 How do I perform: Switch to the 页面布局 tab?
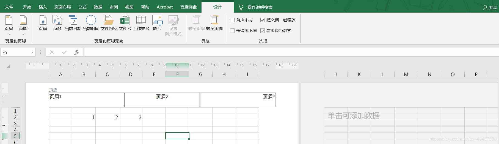point(63,7)
